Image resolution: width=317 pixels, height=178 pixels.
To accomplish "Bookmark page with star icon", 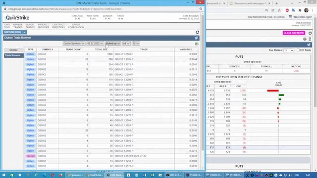I will pyautogui.click(x=279, y=10).
